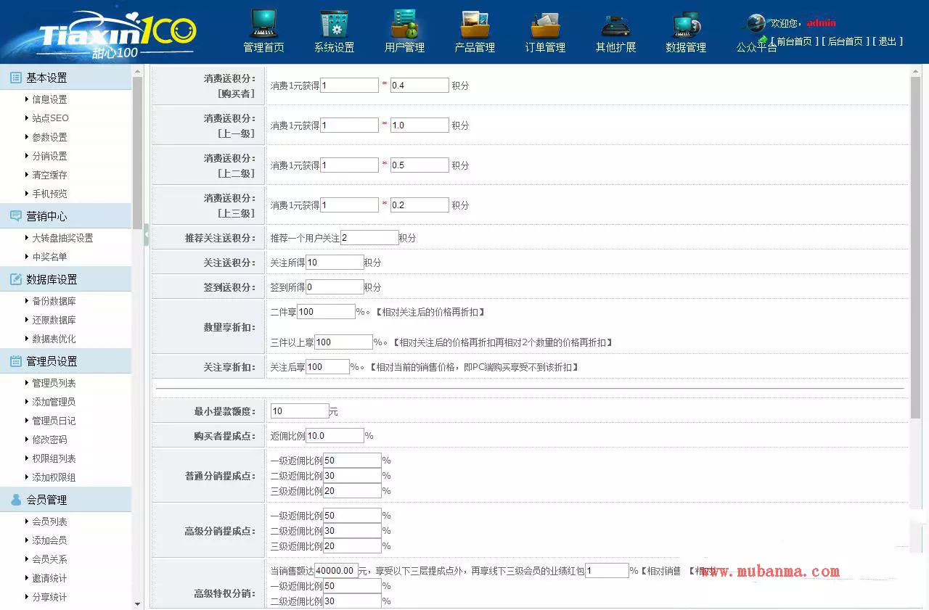Open 系统设置 icon in top navigation

coord(334,25)
